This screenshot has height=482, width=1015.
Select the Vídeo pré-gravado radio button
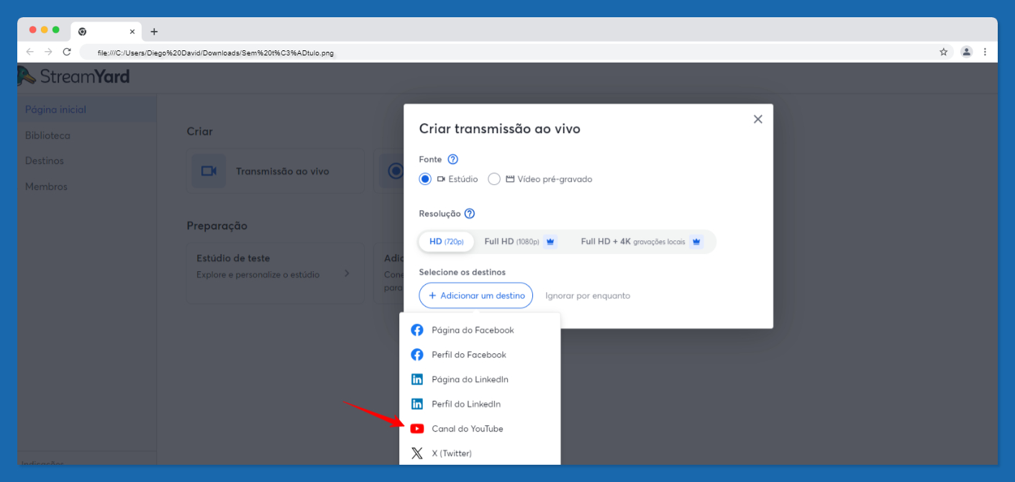pyautogui.click(x=494, y=179)
